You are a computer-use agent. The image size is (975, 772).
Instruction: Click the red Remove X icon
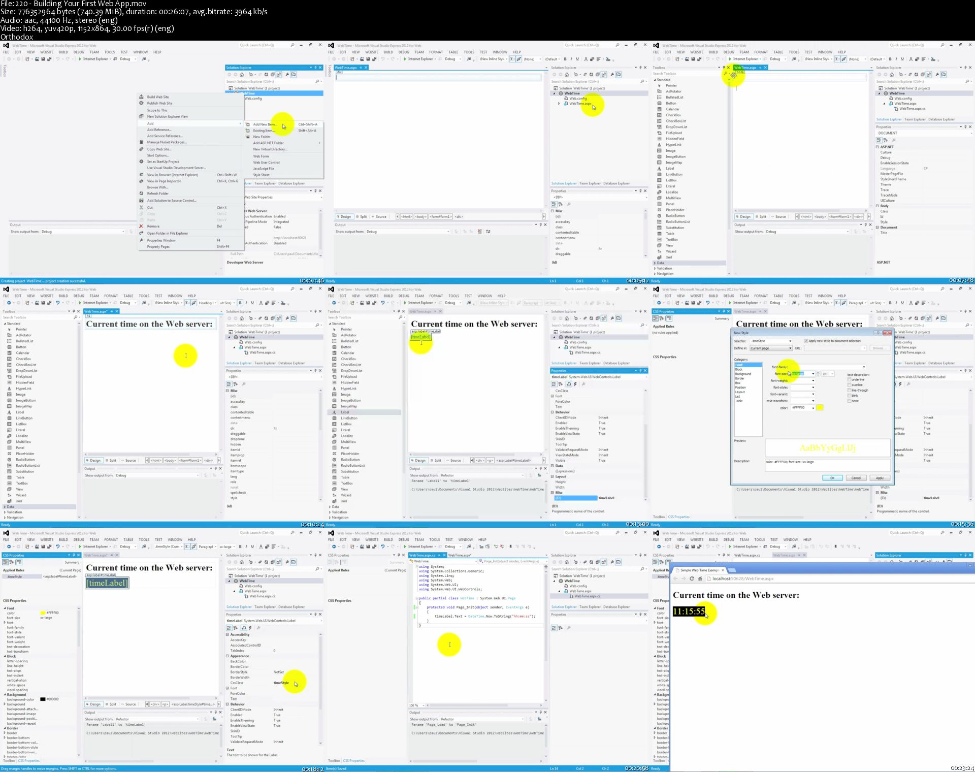tap(142, 227)
